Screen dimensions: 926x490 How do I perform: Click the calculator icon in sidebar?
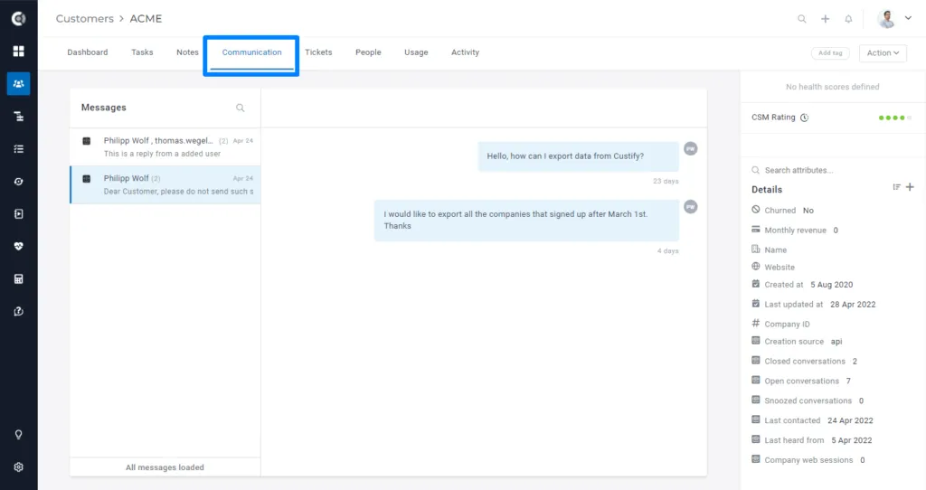click(18, 278)
